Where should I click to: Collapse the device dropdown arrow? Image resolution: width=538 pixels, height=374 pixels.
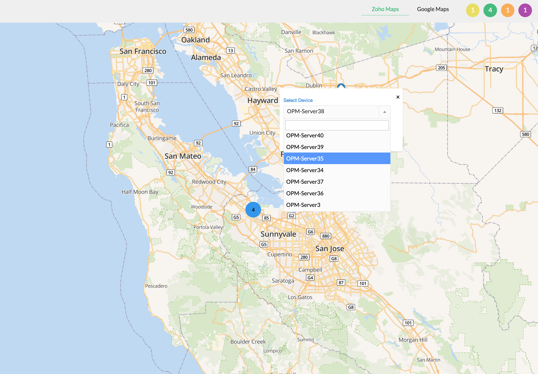coord(384,112)
